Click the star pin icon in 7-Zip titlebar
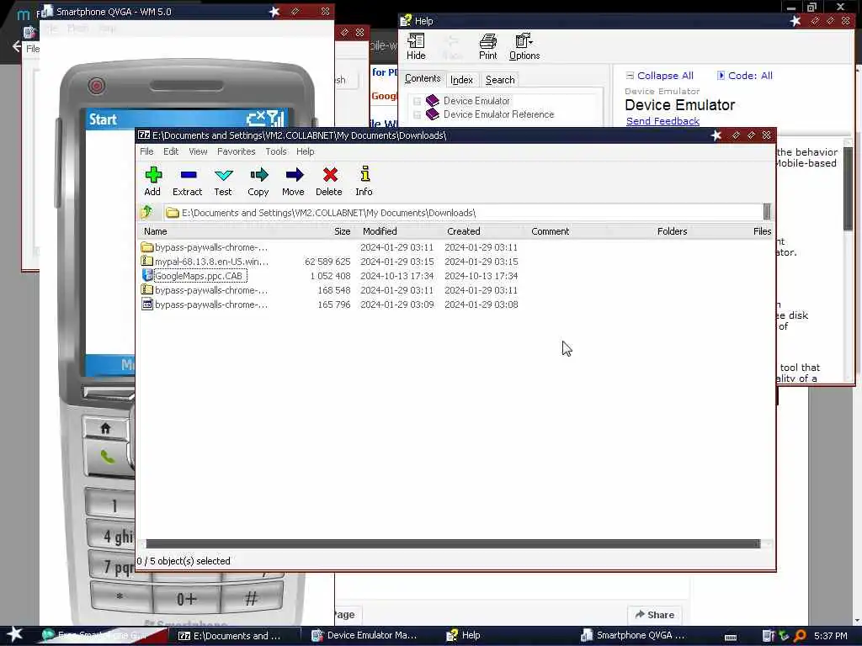This screenshot has height=646, width=862. tap(716, 135)
